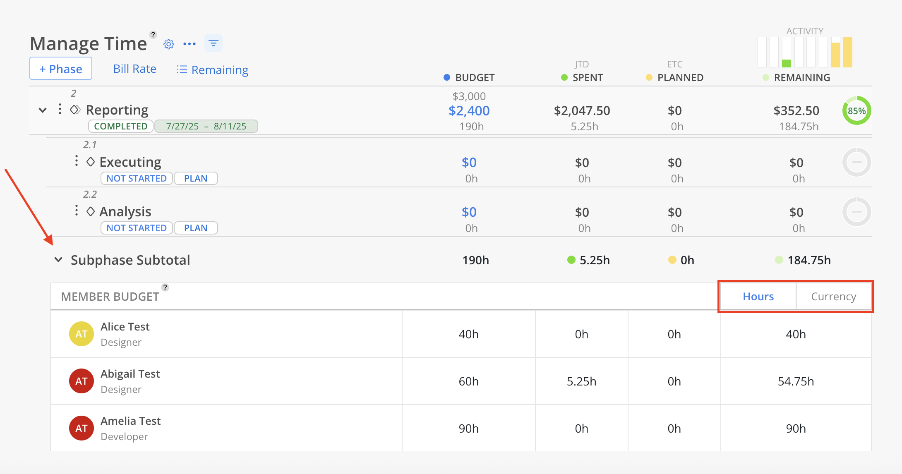The height and width of the screenshot is (474, 902).
Task: Edit Reporting budget value $2,400
Action: pos(469,111)
